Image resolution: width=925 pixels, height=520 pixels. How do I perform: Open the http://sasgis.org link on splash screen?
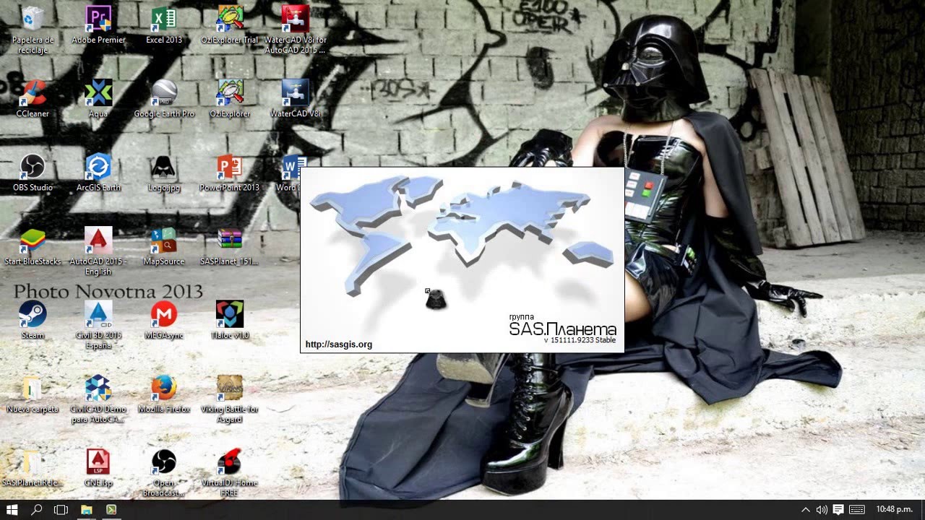[x=339, y=344]
